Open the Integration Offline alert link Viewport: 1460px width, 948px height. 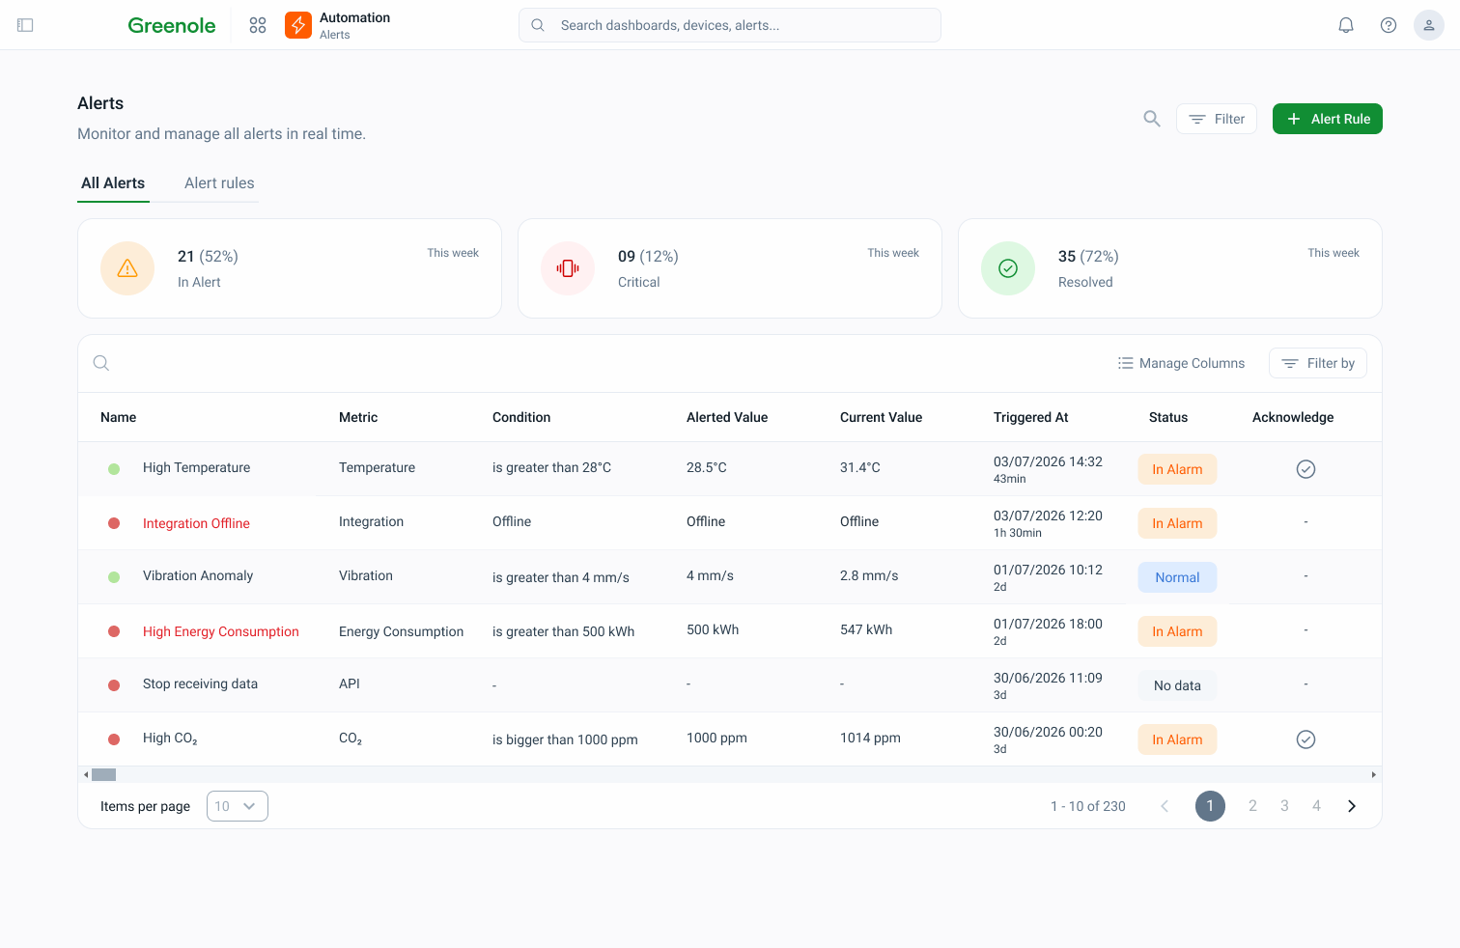196,523
